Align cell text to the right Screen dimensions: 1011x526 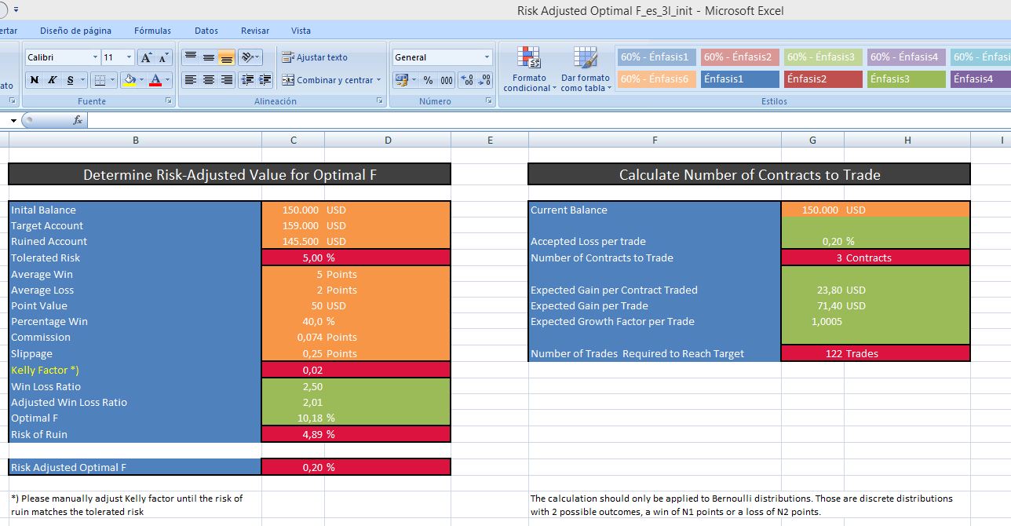[x=226, y=80]
